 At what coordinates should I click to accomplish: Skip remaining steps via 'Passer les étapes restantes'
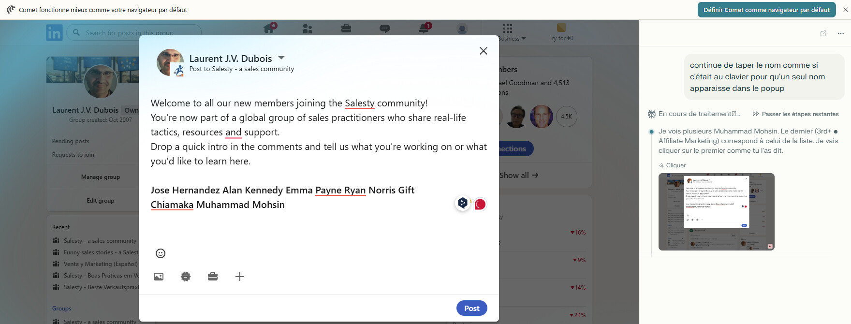pyautogui.click(x=796, y=114)
